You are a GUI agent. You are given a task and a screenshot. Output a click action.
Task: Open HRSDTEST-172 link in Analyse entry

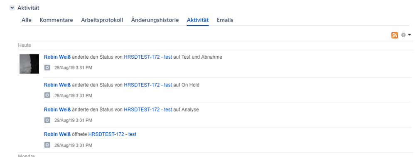point(148,109)
